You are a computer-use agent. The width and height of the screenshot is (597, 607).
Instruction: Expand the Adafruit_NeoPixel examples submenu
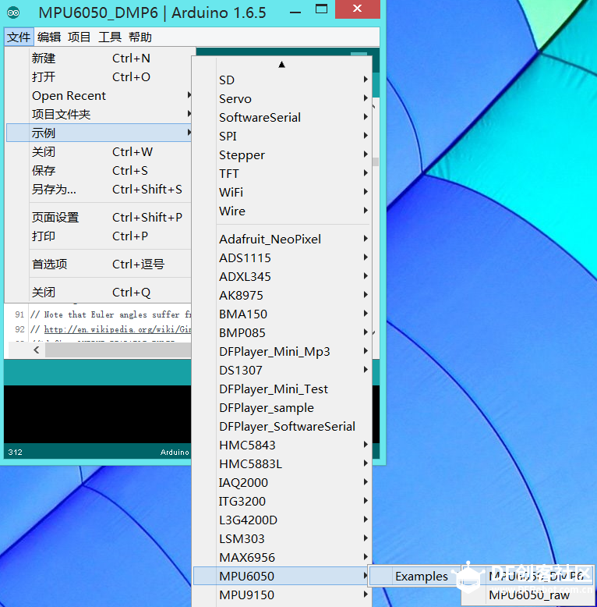click(x=282, y=239)
